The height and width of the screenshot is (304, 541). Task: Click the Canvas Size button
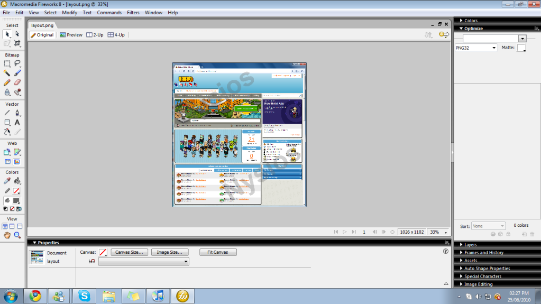point(129,252)
